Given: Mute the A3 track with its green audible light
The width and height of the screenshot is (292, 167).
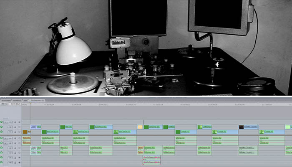Looking at the screenshot, I should [x=1, y=148].
